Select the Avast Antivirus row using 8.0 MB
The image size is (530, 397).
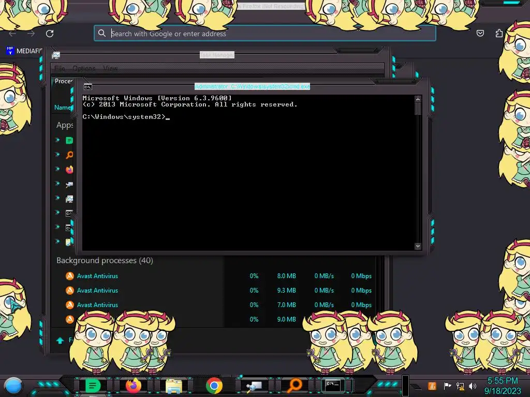coord(214,276)
